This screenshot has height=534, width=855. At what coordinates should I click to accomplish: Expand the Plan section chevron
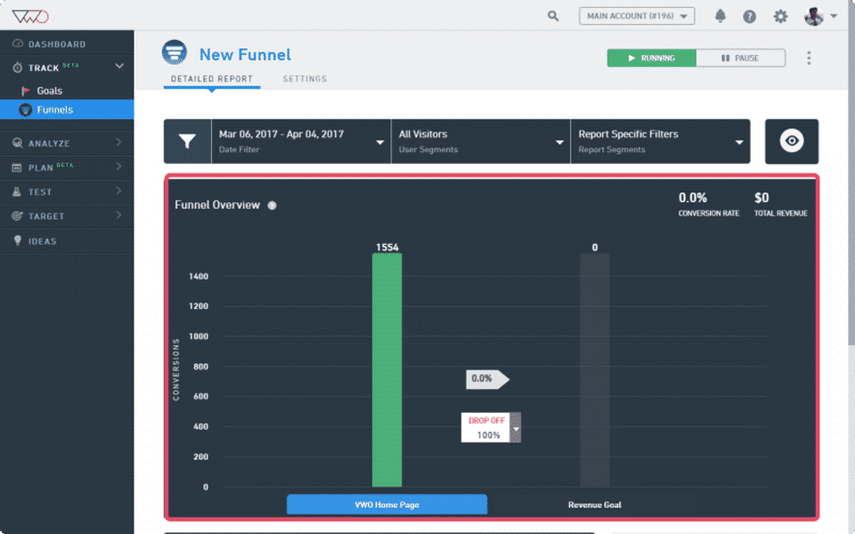pos(118,166)
